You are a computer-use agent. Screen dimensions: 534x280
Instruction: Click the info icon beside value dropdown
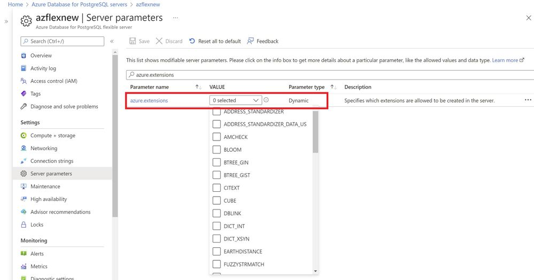tap(266, 100)
